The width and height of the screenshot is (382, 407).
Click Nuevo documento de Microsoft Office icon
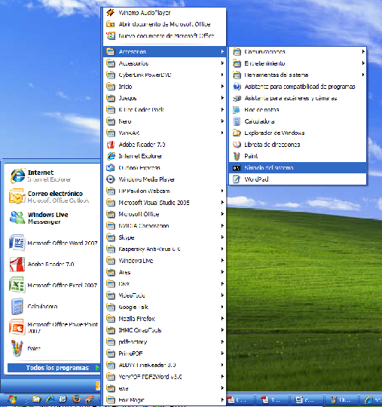click(111, 35)
